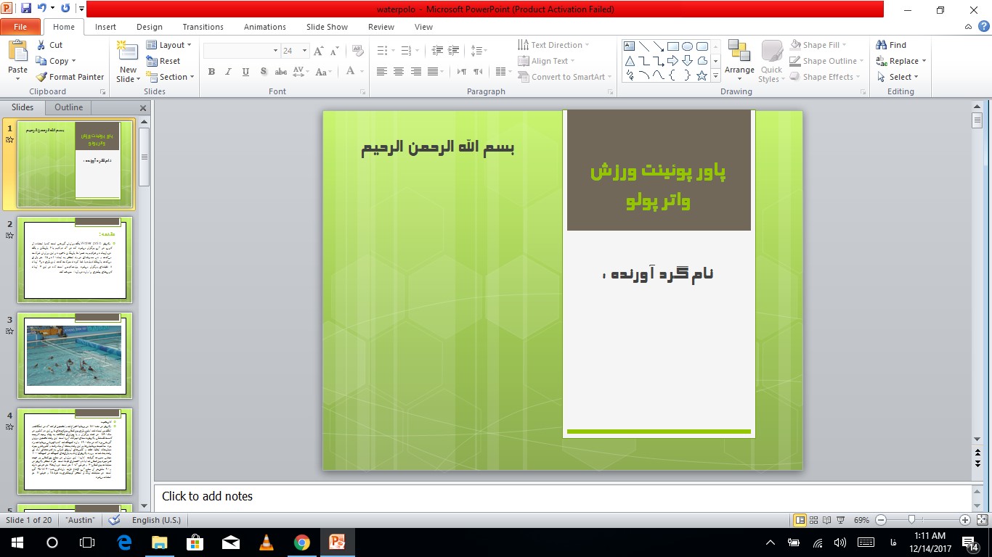Select slide 3 thumbnail with pool photo
This screenshot has width=992, height=557.
click(x=75, y=355)
